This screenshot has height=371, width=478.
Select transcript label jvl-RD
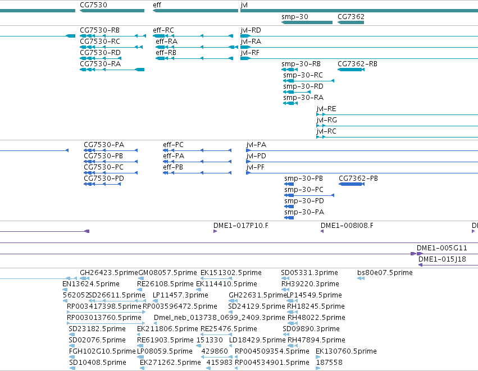(251, 30)
